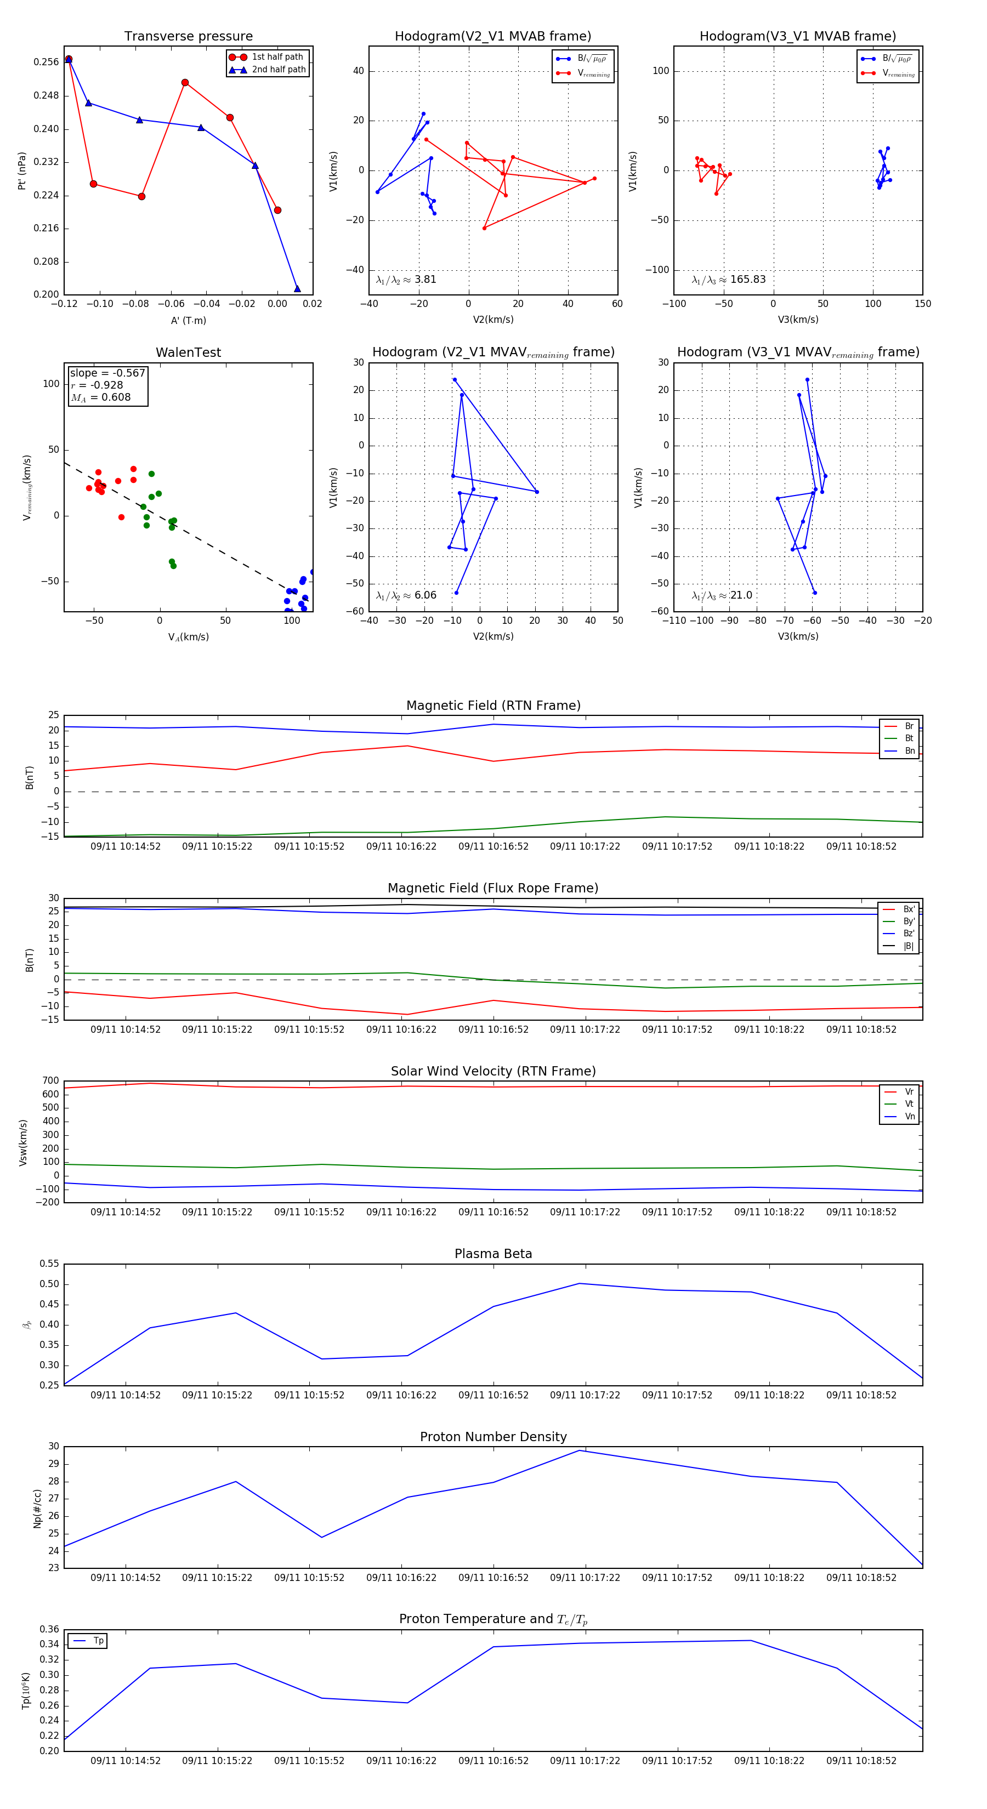Screen dimensions: 987x1809
Task: Click the A' (T·m) x-axis label
Action: [188, 321]
